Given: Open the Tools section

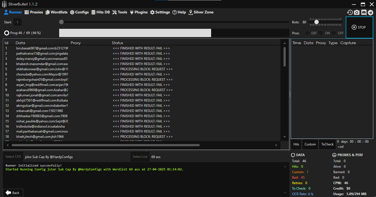Looking at the screenshot, I should [x=120, y=12].
